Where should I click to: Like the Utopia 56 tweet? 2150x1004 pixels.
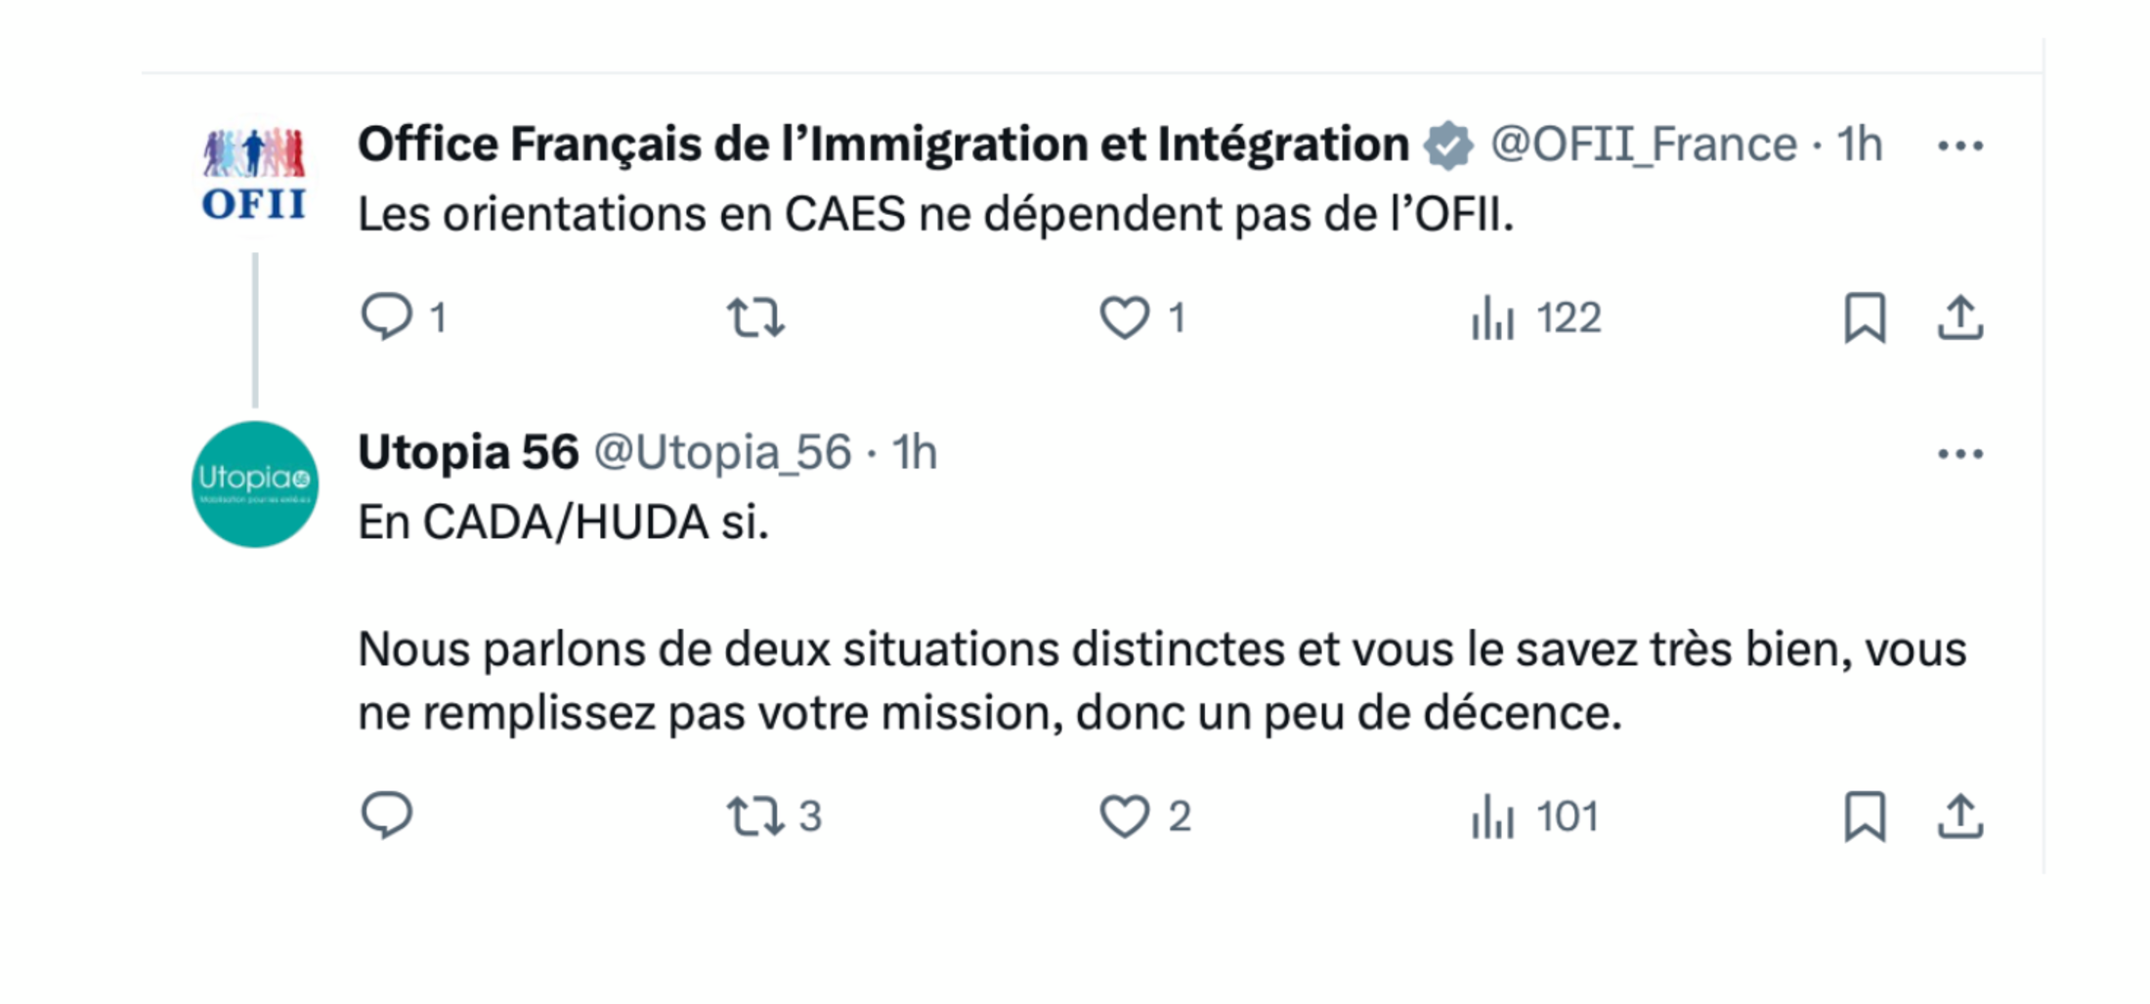[1144, 816]
